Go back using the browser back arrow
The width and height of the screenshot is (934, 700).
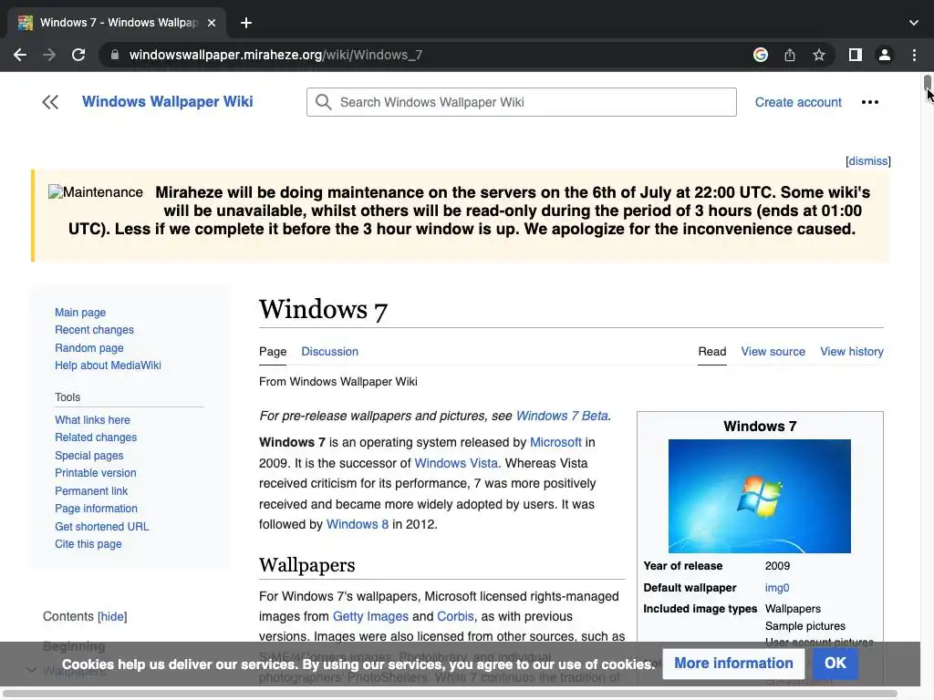pos(20,55)
